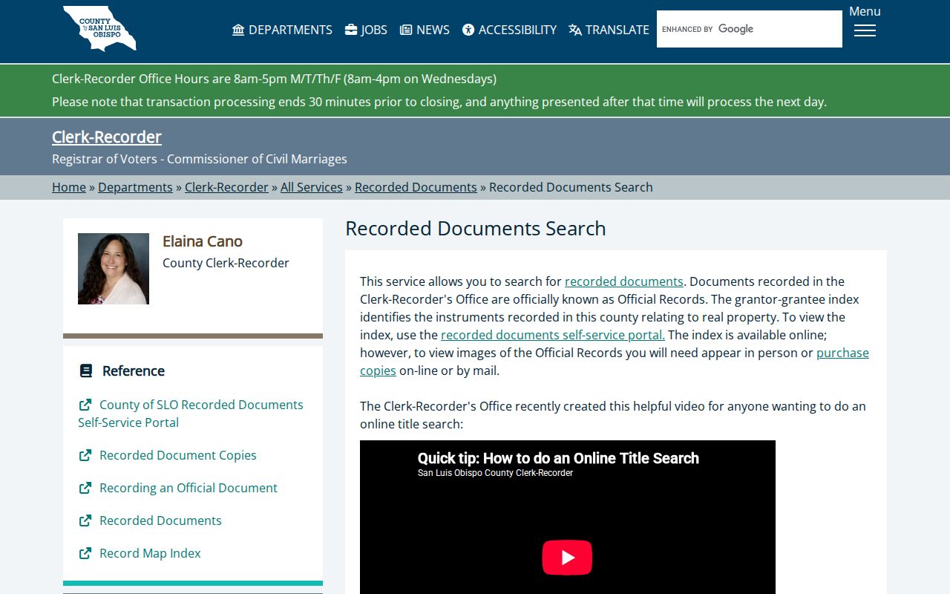950x594 pixels.
Task: Open the NEWS navigation item
Action: [x=425, y=30]
